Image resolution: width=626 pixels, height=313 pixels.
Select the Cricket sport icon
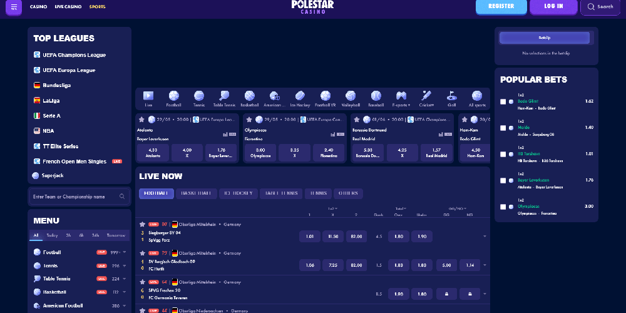[426, 96]
